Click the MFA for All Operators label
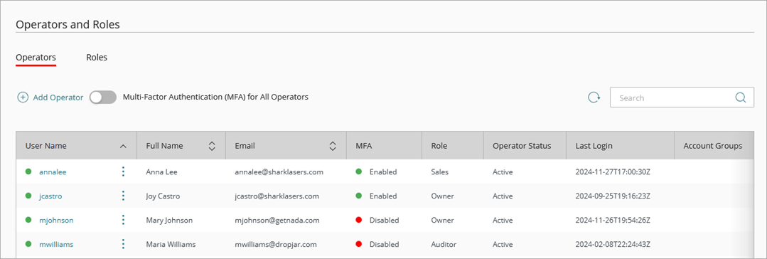The width and height of the screenshot is (767, 259). click(215, 97)
